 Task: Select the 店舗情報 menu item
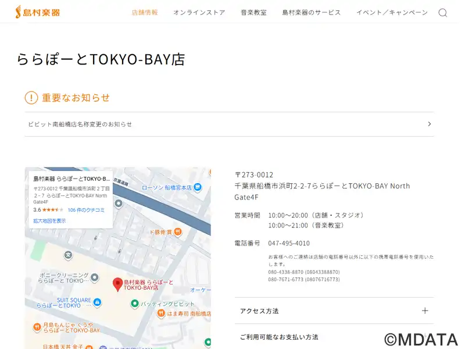tap(145, 13)
